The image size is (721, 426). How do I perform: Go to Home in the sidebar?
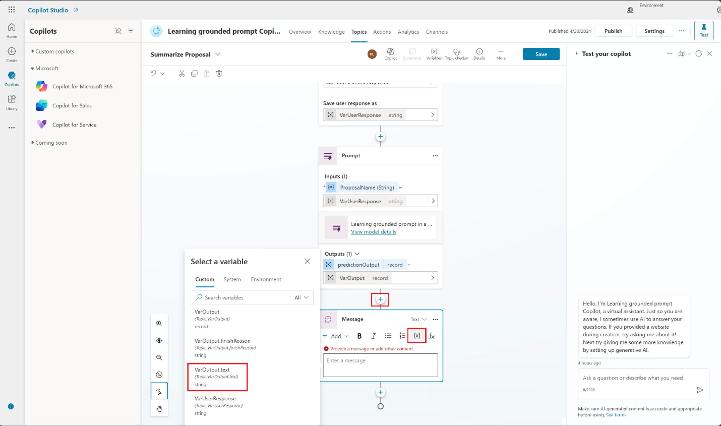point(11,31)
